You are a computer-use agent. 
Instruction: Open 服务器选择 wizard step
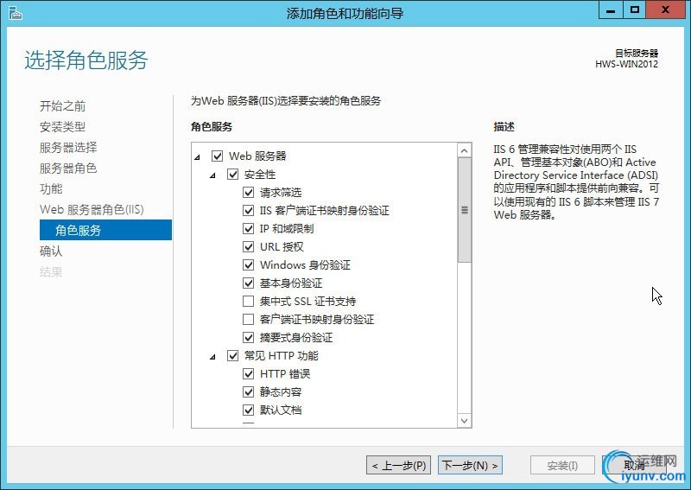[x=68, y=147]
